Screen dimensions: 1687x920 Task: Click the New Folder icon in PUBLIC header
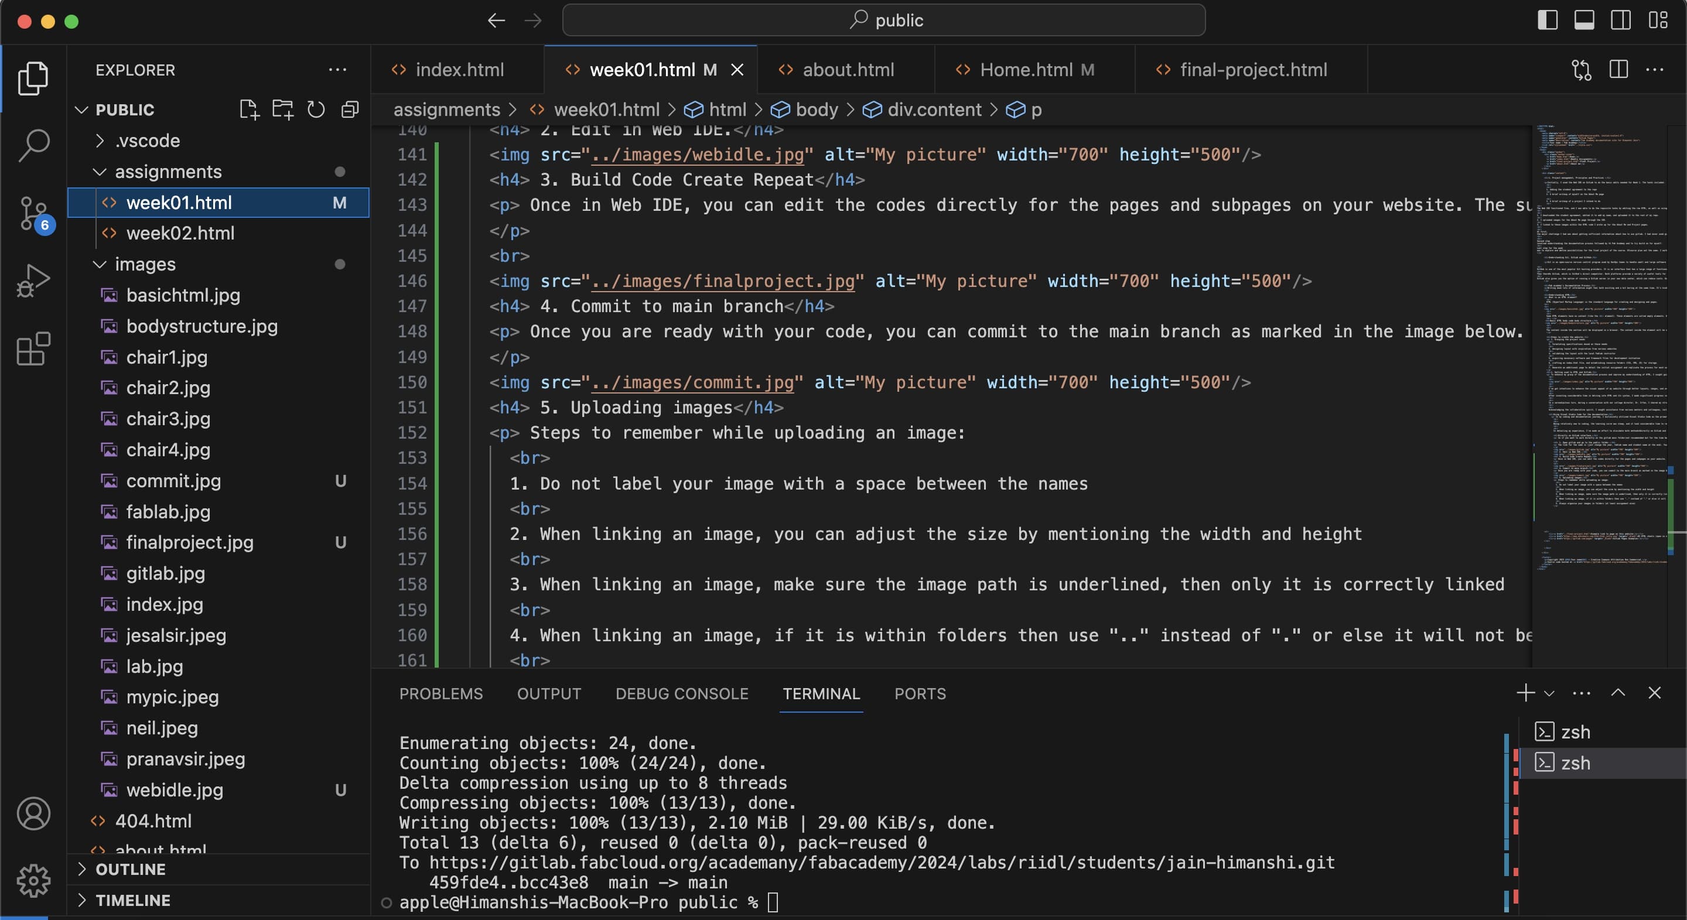(283, 110)
